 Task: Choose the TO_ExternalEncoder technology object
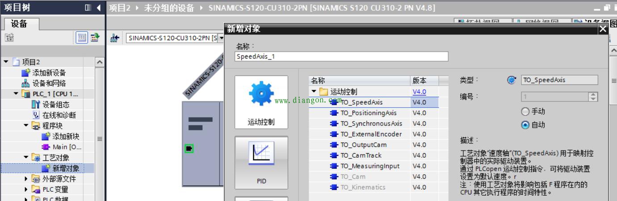(371, 134)
